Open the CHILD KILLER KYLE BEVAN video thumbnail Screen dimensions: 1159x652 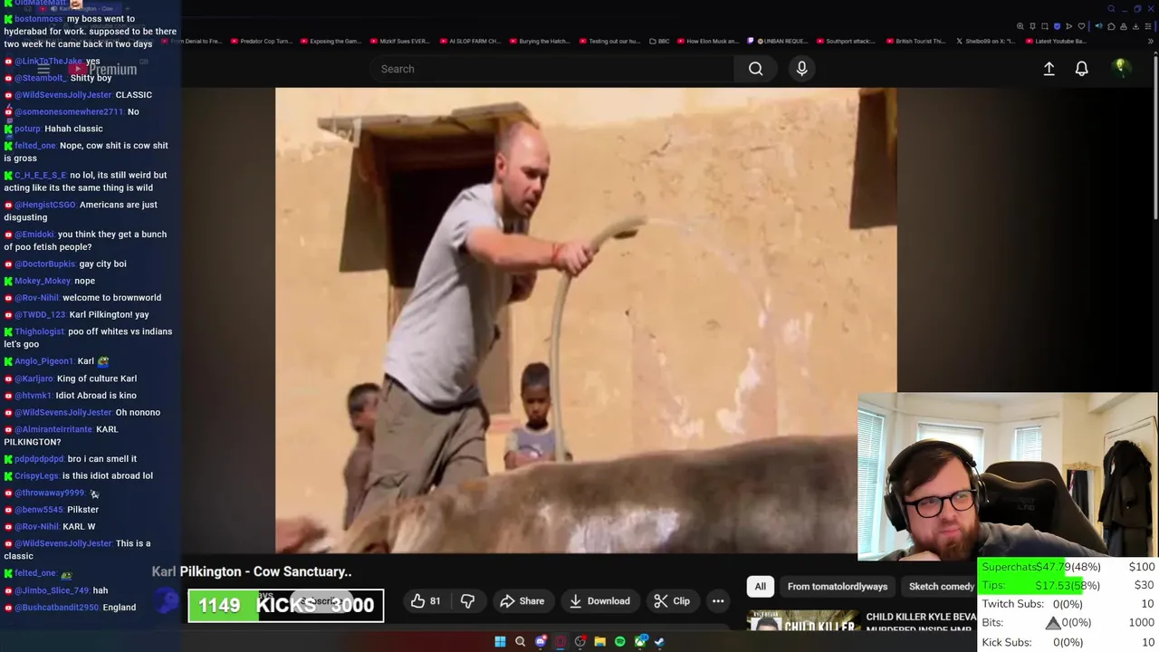(801, 621)
